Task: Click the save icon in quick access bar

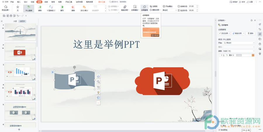Action: pyautogui.click(x=4, y=16)
